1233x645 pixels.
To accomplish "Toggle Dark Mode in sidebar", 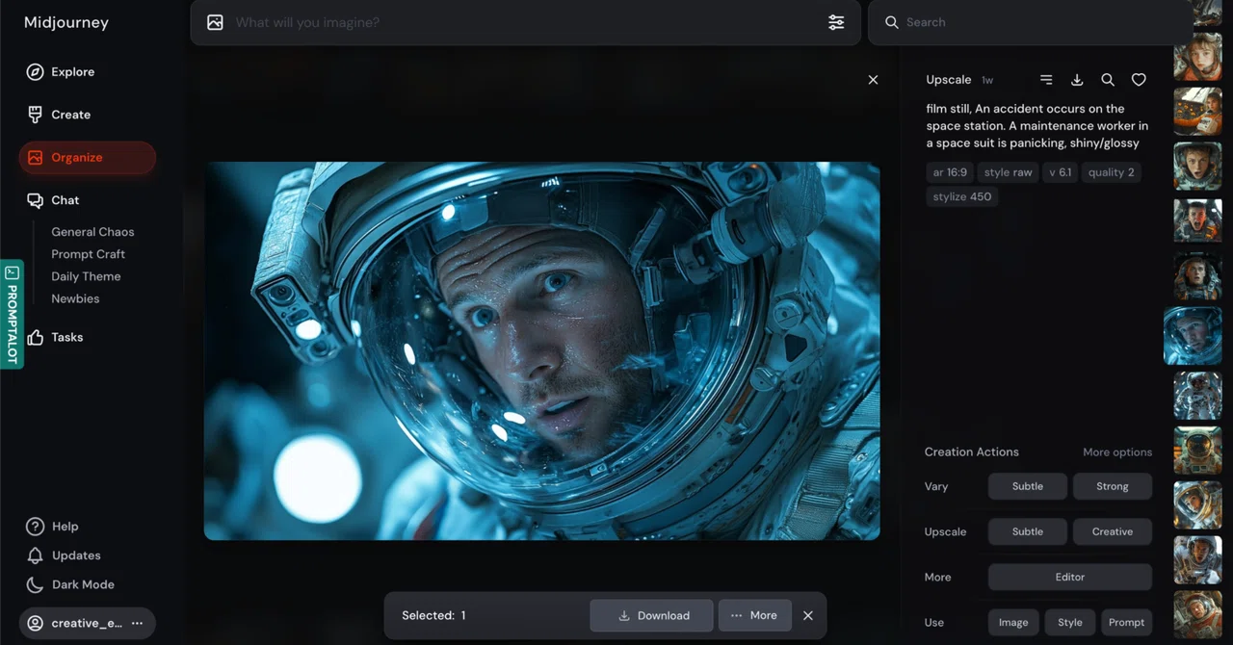I will (70, 584).
